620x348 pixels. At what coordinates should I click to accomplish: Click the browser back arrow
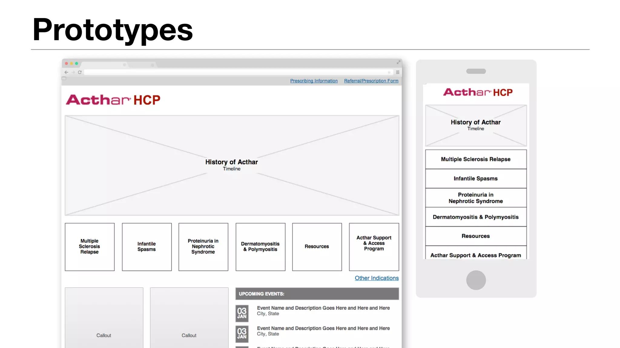click(x=66, y=72)
